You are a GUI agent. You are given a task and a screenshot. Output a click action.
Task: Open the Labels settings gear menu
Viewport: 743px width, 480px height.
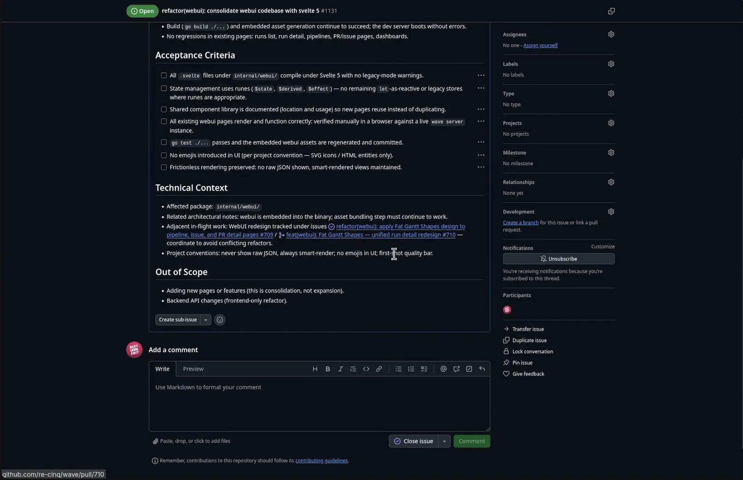tap(611, 64)
